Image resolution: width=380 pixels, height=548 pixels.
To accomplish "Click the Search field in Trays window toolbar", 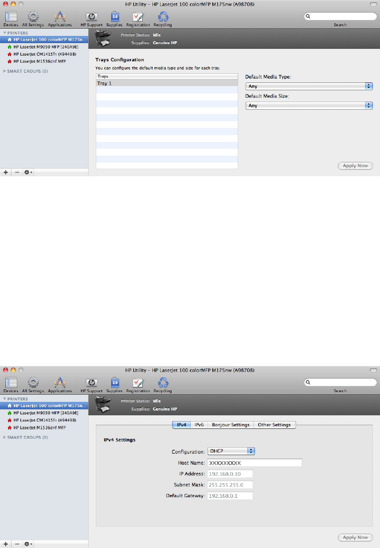I will (340, 16).
